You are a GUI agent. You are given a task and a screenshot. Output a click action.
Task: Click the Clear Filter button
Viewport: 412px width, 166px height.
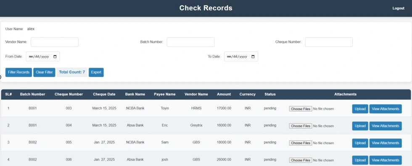tap(44, 72)
